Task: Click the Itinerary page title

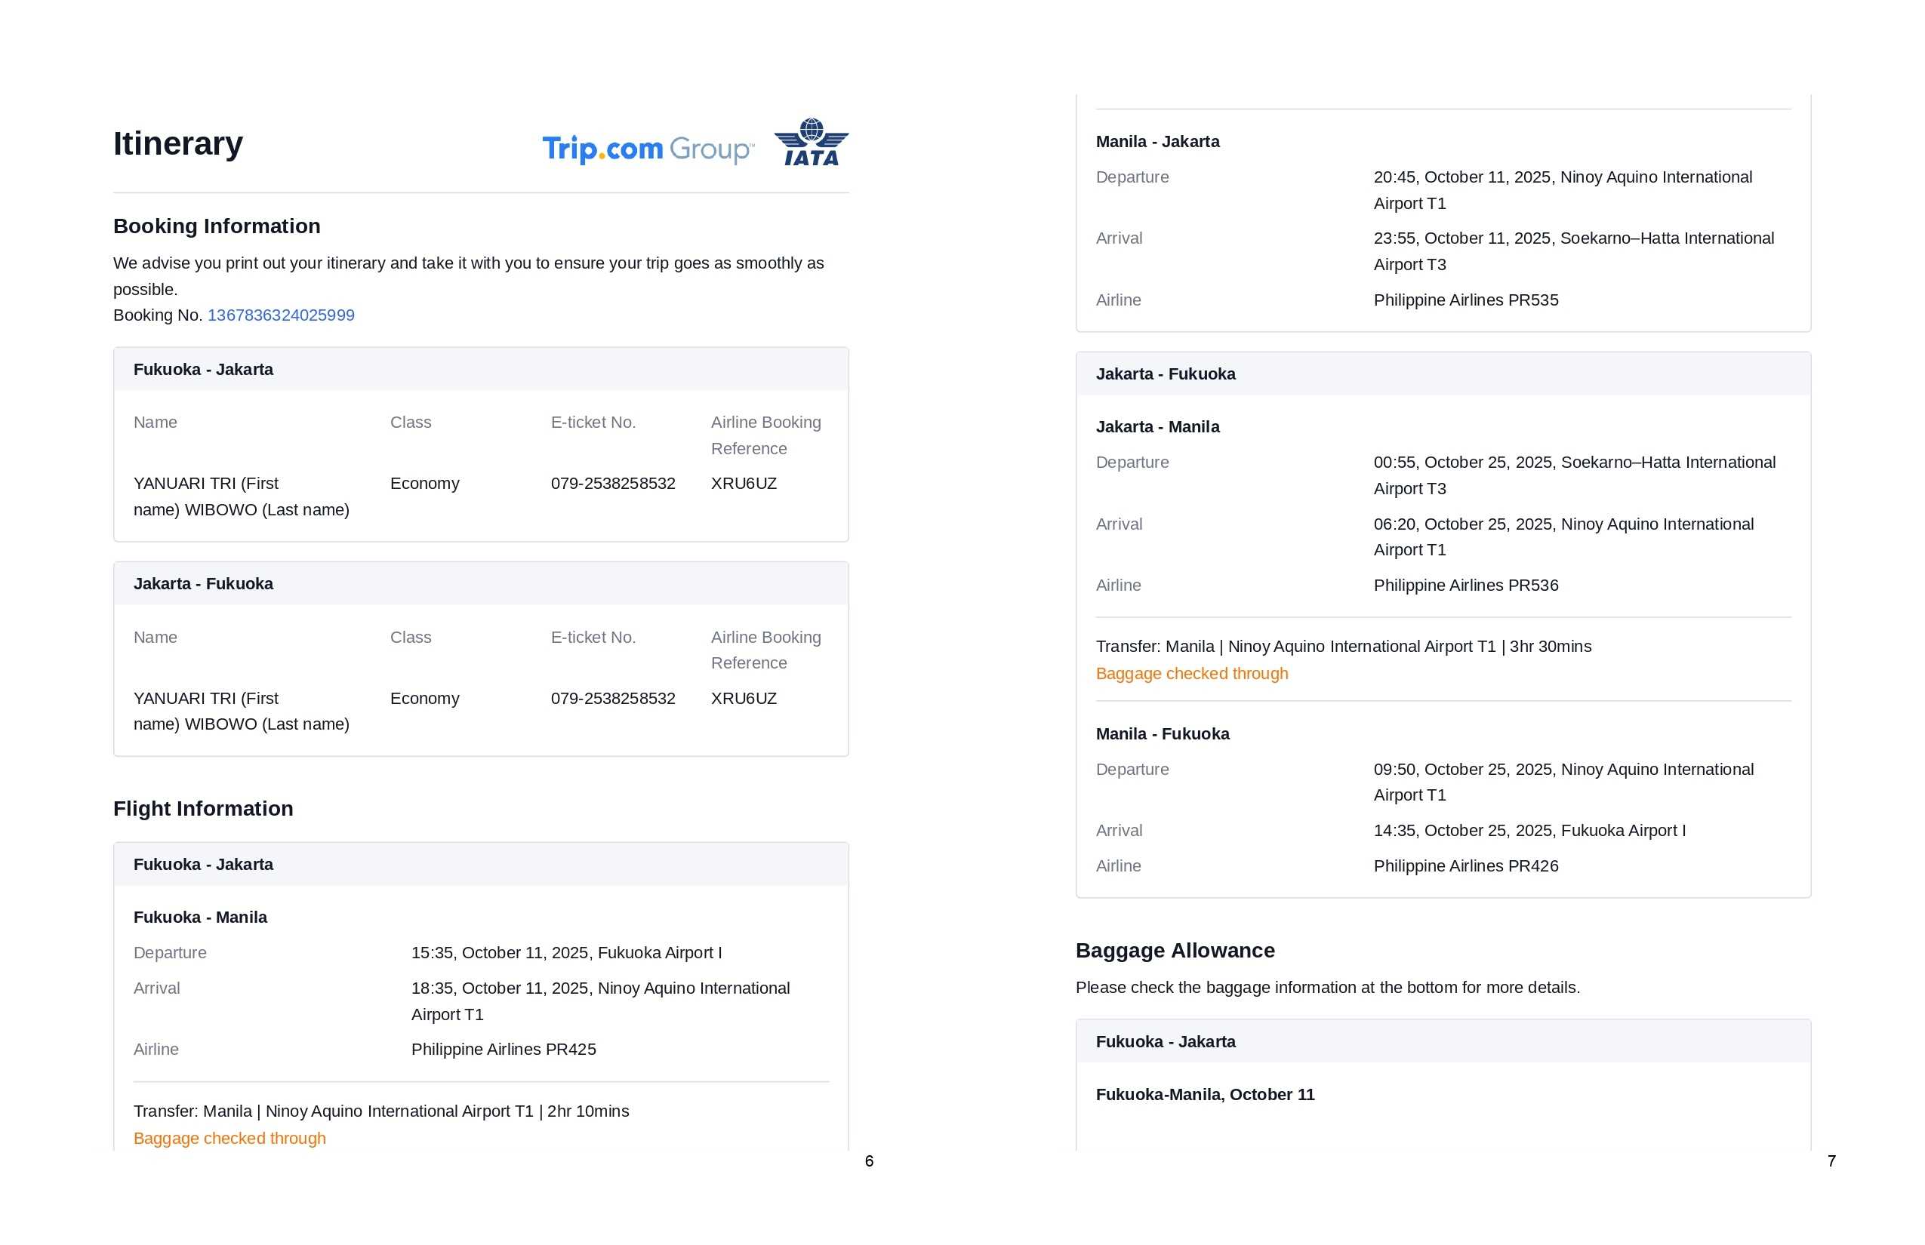Action: click(x=178, y=144)
